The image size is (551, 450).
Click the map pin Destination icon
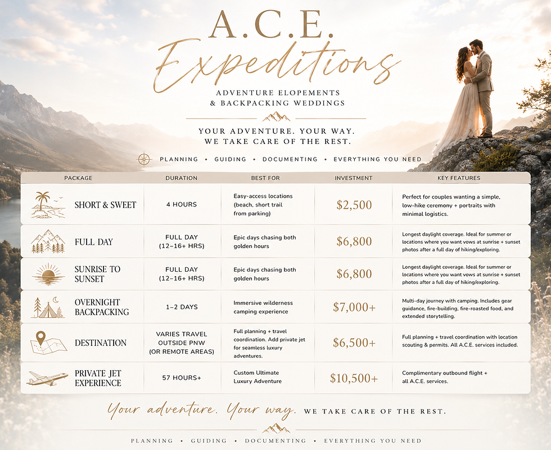(48, 342)
